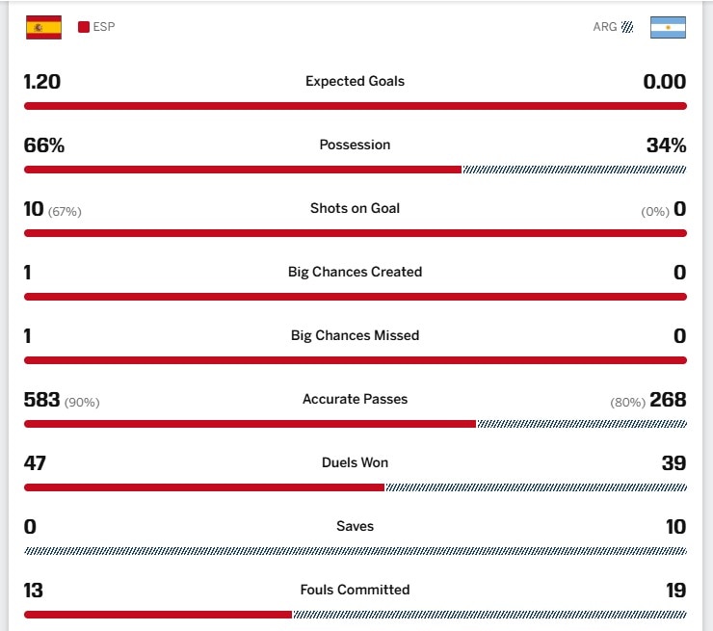Click Spain's 583 accurate passes value

coord(41,400)
